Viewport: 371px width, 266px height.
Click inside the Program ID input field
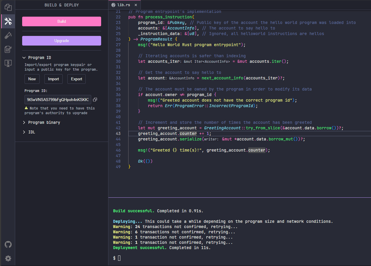(x=58, y=100)
